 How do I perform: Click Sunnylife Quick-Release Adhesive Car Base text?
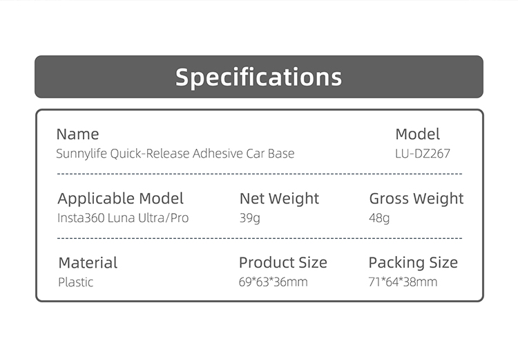175,154
